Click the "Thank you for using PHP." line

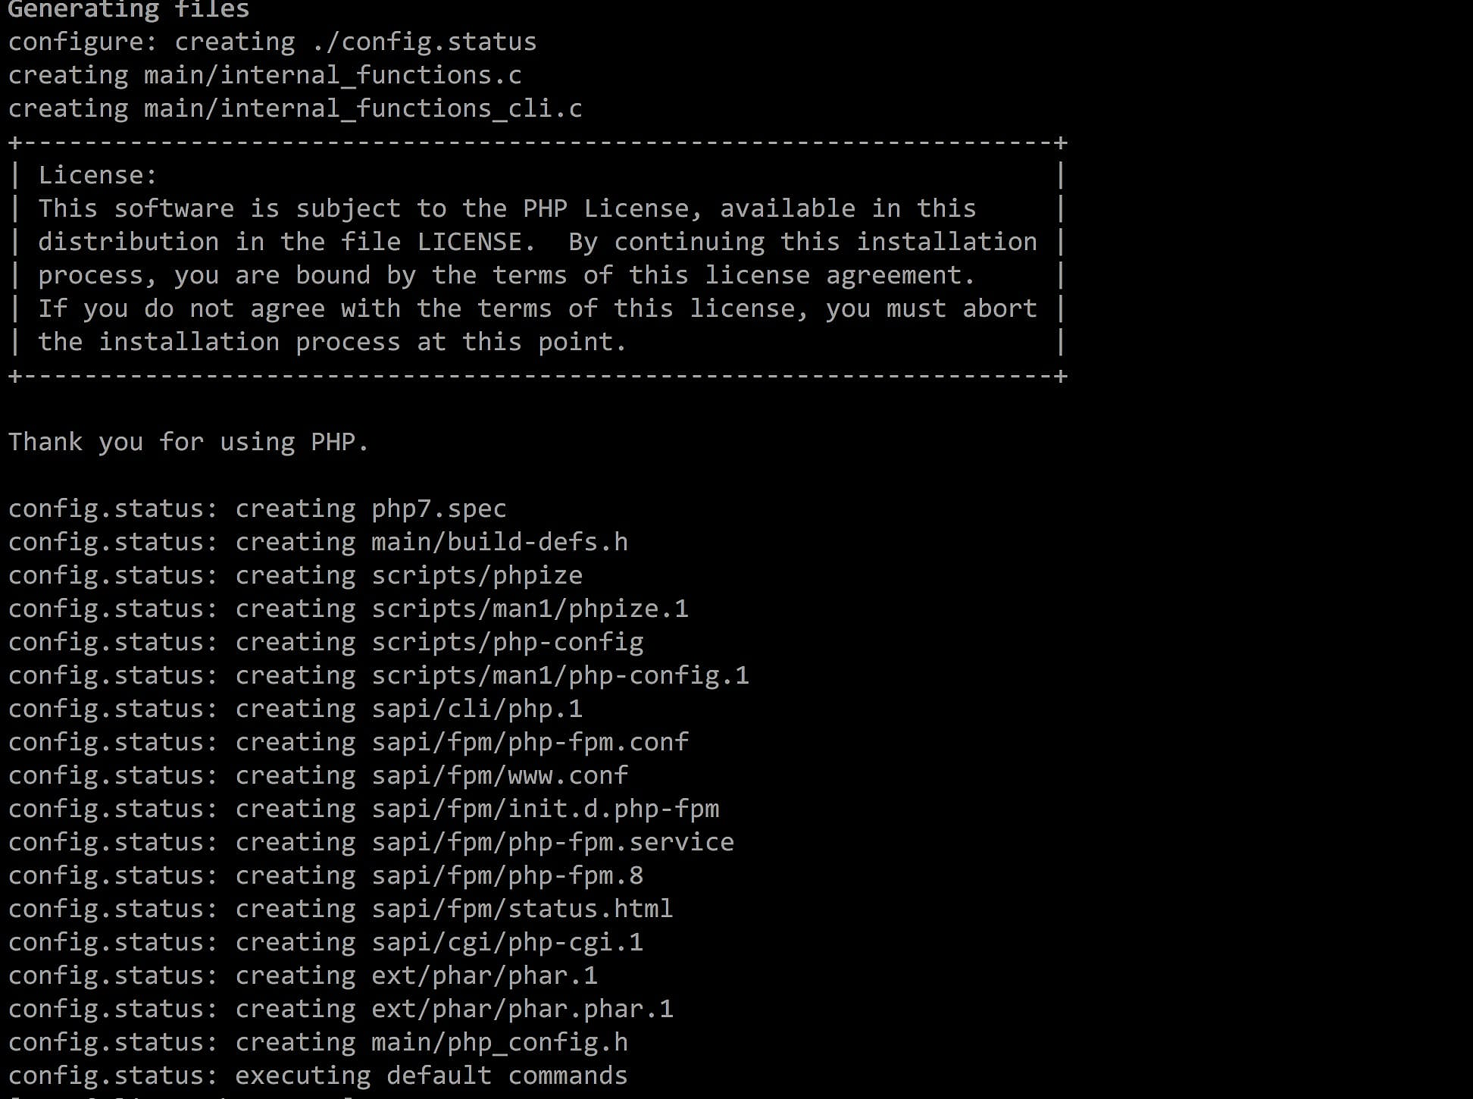(x=188, y=442)
